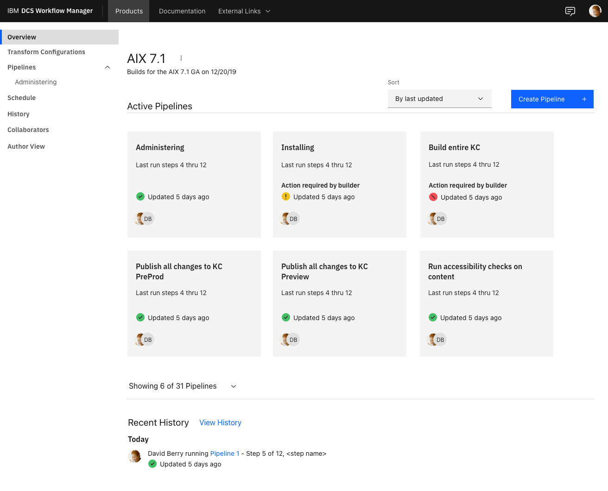Open the Documentation menu item
The width and height of the screenshot is (608, 491).
[182, 11]
